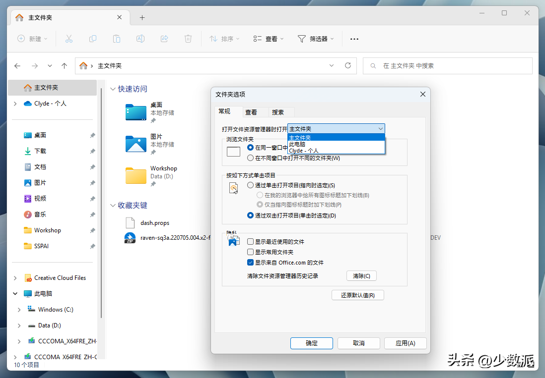Click the Share icon in toolbar

click(164, 39)
